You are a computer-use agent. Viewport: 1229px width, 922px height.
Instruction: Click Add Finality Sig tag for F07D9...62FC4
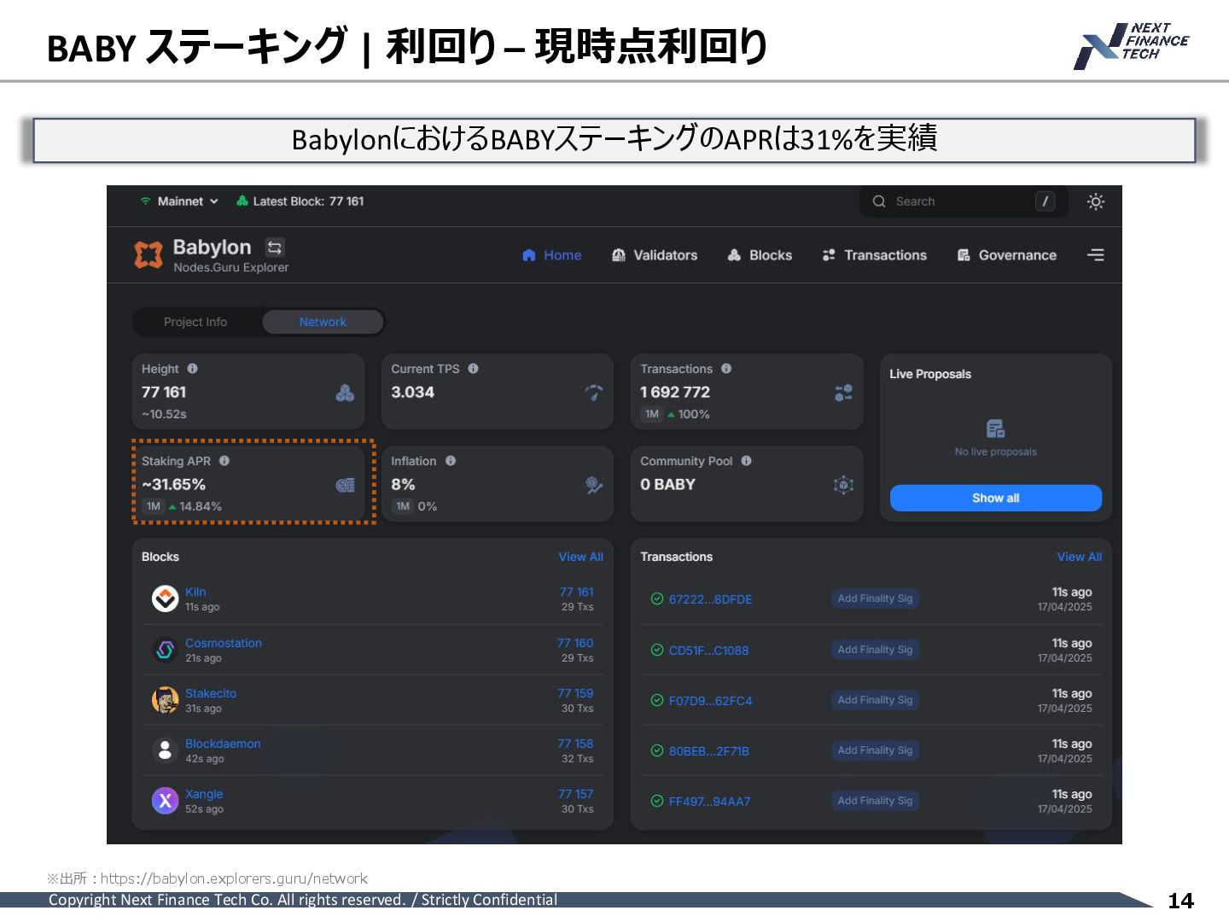(x=875, y=700)
